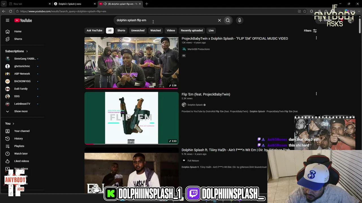Select the All filter chip
This screenshot has height=203, width=362.
(110, 30)
